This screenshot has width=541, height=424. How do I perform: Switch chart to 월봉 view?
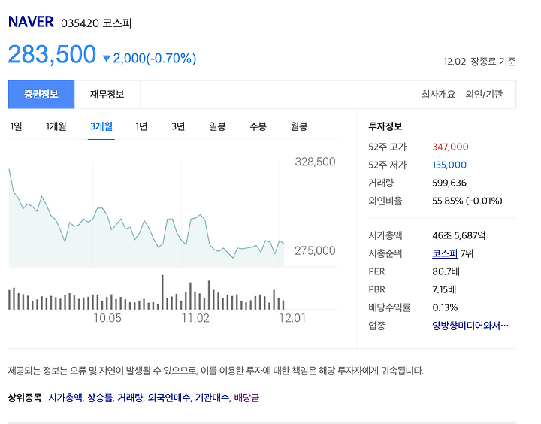[x=299, y=126]
